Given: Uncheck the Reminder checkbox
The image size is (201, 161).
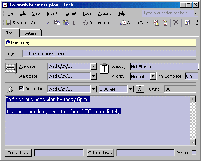Looking at the screenshot, I should [x=21, y=89].
